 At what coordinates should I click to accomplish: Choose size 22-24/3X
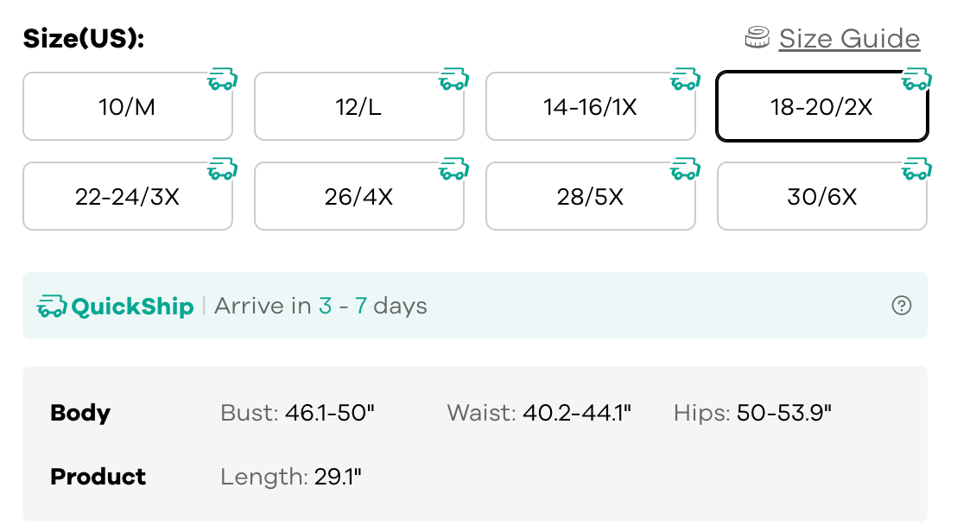click(127, 197)
